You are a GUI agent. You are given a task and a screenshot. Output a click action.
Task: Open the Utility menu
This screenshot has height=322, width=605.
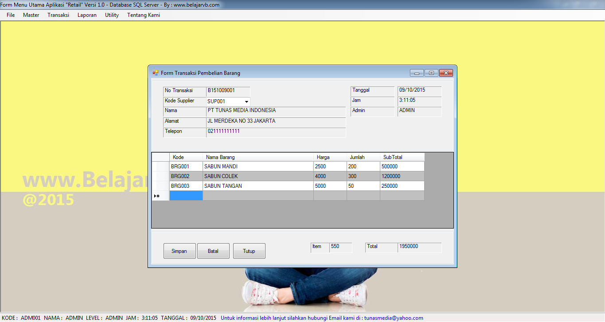coord(112,15)
